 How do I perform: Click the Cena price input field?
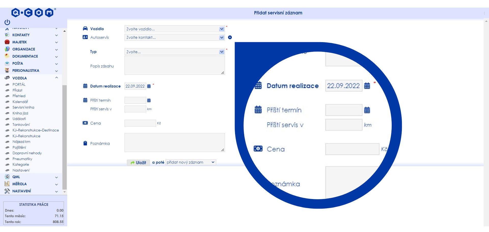coord(140,123)
